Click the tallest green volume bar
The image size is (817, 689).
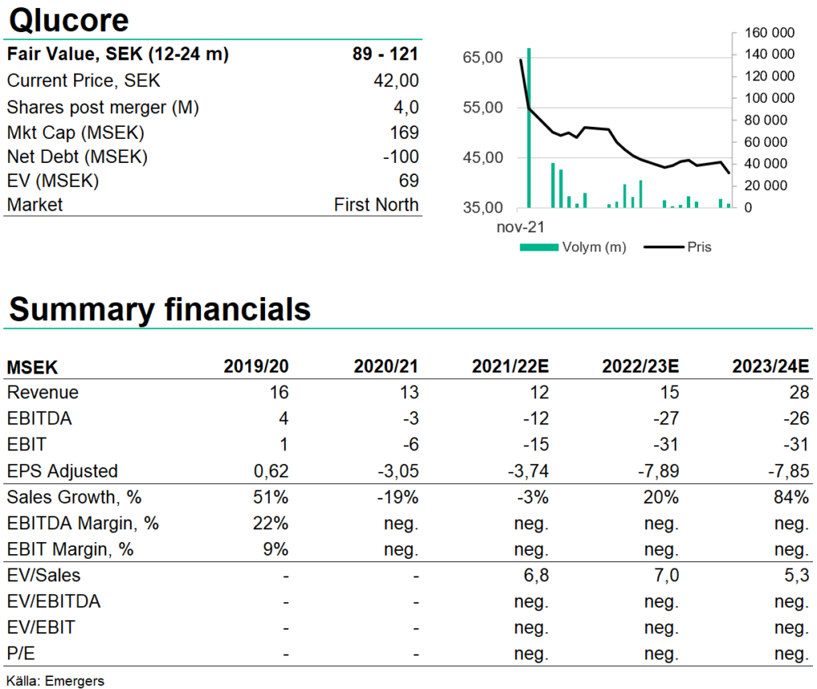coord(529,128)
